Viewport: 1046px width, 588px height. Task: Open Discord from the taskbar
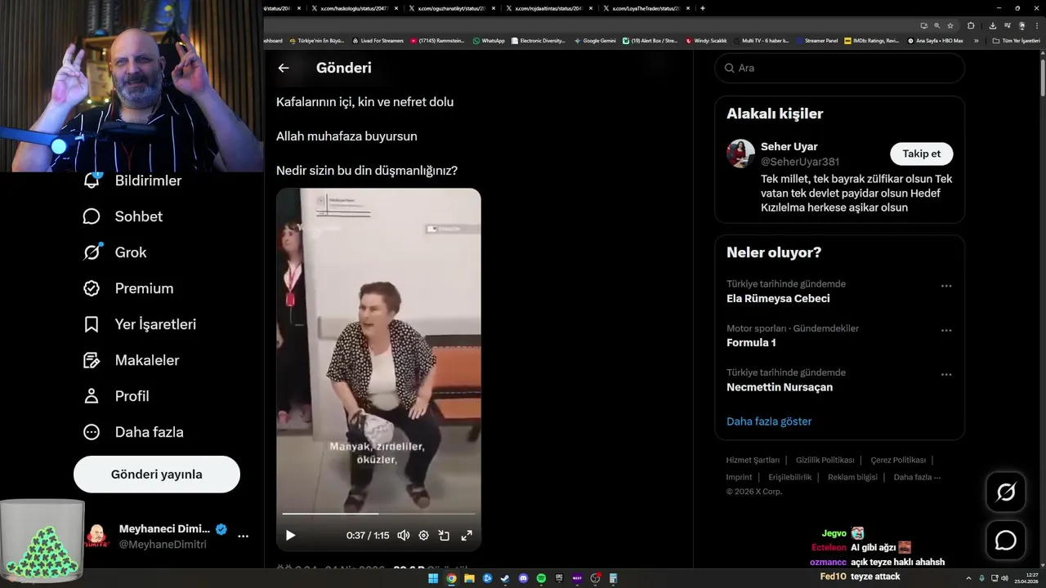[523, 578]
